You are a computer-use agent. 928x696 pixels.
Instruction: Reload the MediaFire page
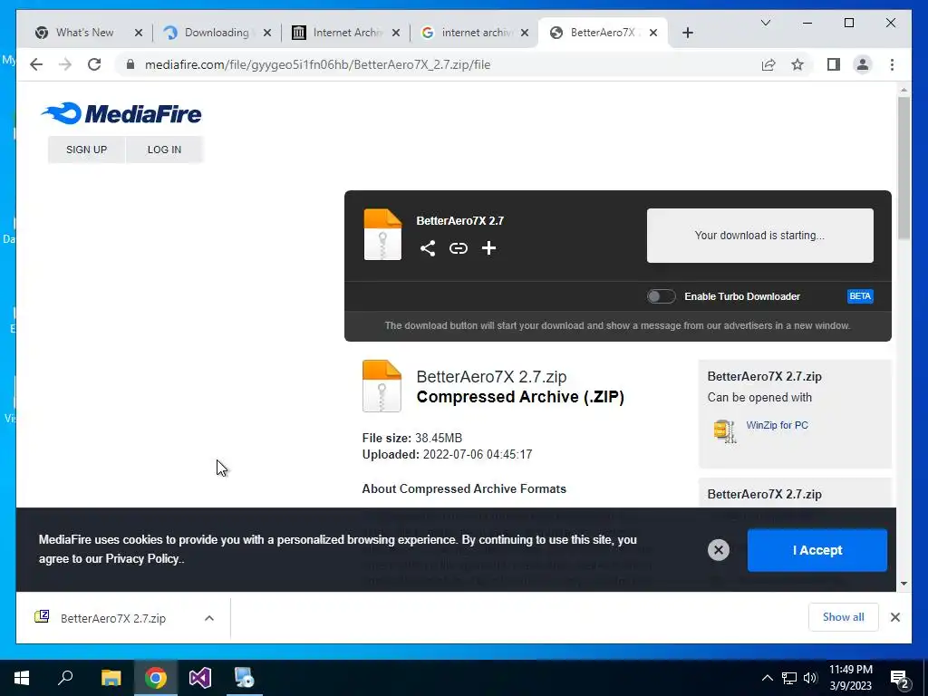(x=94, y=64)
